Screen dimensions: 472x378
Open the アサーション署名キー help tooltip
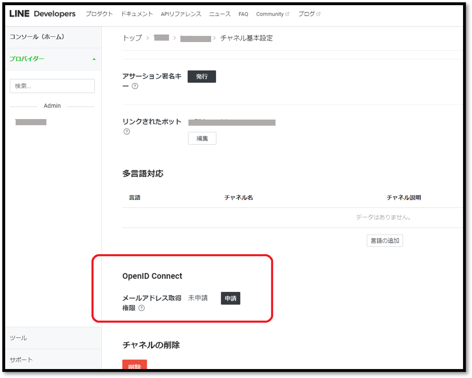tap(136, 86)
